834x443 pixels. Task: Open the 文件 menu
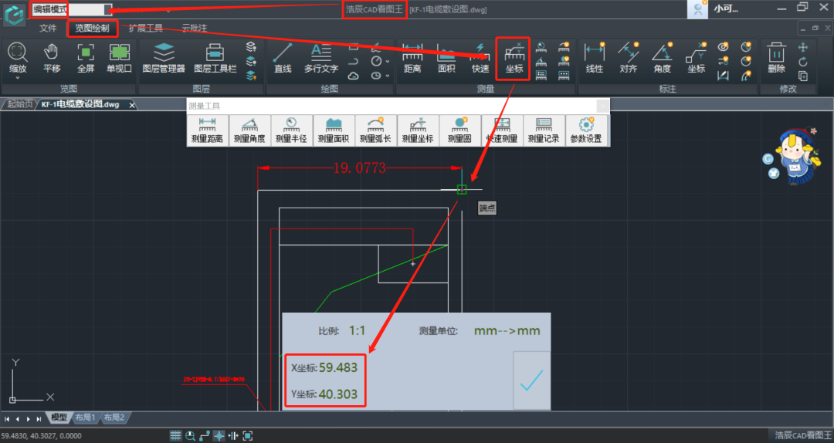[48, 29]
